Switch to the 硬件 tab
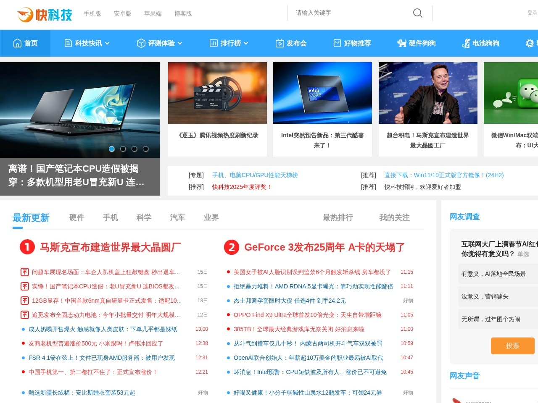Screen dimensions: 538x403 click(76, 217)
